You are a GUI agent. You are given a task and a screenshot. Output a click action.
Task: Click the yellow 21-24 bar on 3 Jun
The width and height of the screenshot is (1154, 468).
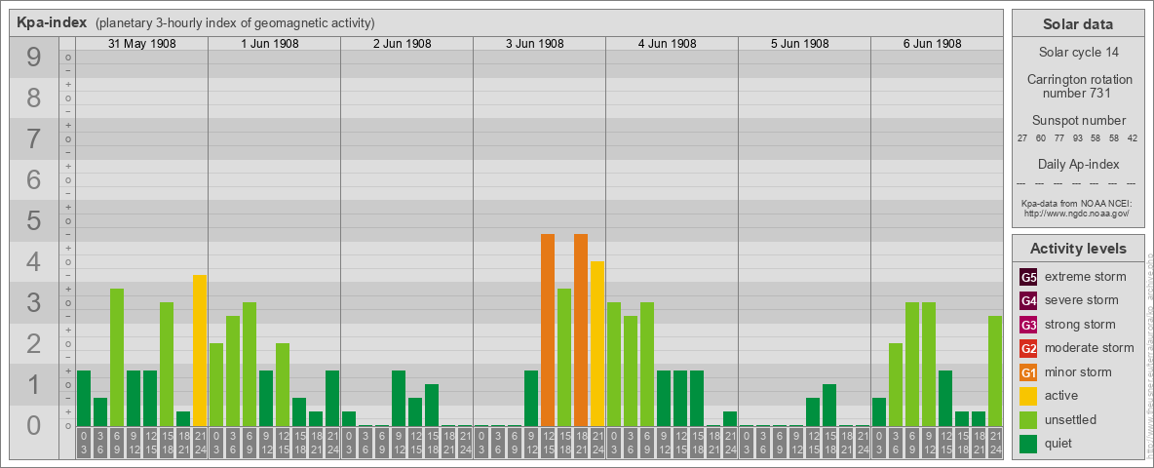point(597,343)
